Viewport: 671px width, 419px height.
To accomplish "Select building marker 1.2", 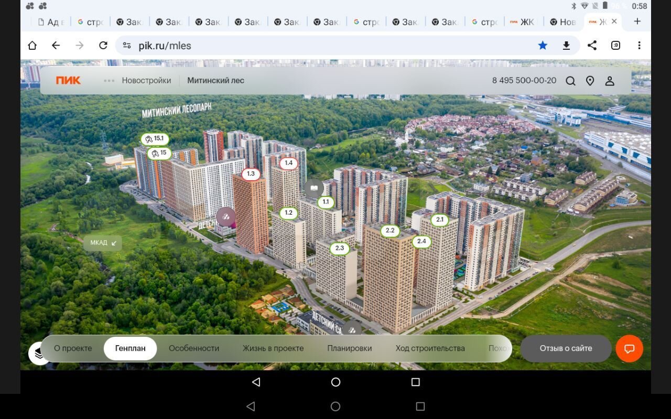I will click(x=288, y=213).
